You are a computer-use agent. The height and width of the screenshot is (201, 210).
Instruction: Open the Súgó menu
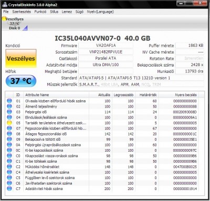click(x=79, y=12)
